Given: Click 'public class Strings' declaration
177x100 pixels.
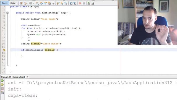Looking at the screenshot, I should click(24, 7).
